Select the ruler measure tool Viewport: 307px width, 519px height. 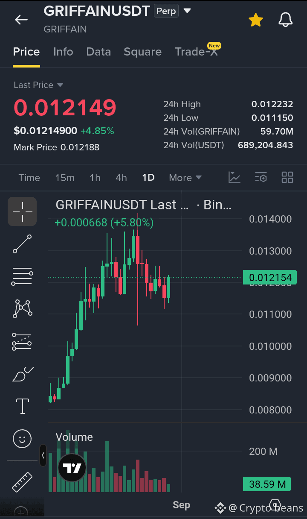click(22, 482)
